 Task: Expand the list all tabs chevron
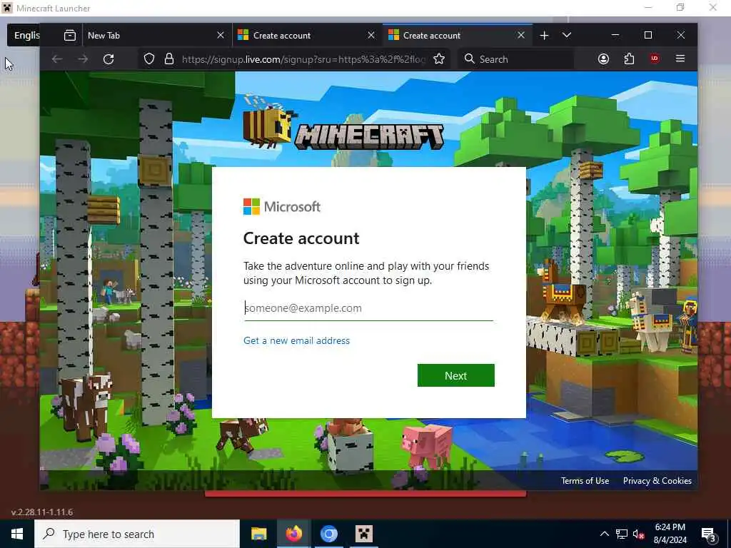click(x=566, y=36)
